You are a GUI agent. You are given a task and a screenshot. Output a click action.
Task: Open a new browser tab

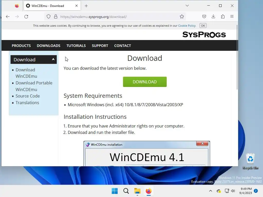point(86,6)
